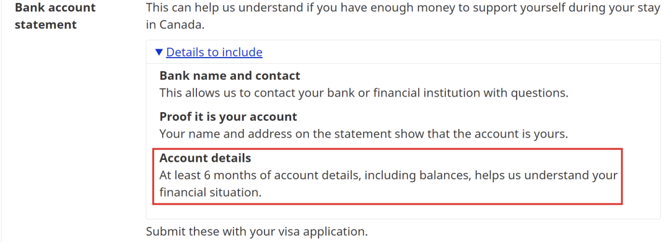Click the word "statement" in the left label
The width and height of the screenshot is (669, 243).
point(46,24)
